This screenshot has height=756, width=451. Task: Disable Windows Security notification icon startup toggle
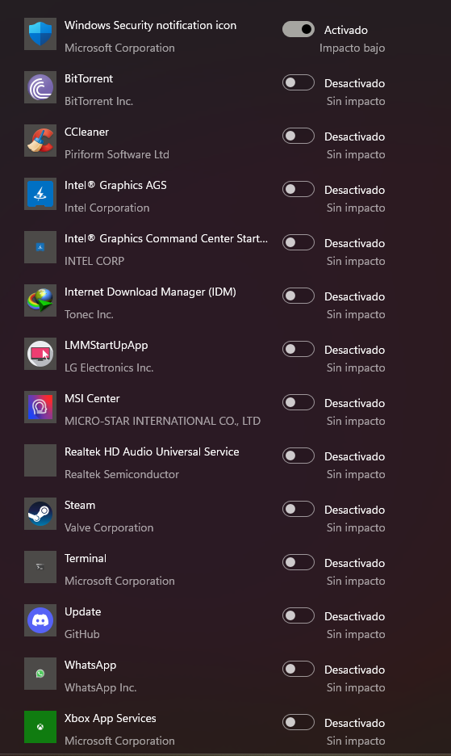coord(299,29)
